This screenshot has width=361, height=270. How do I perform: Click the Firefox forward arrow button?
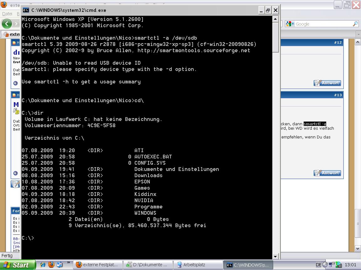[x=16, y=24]
